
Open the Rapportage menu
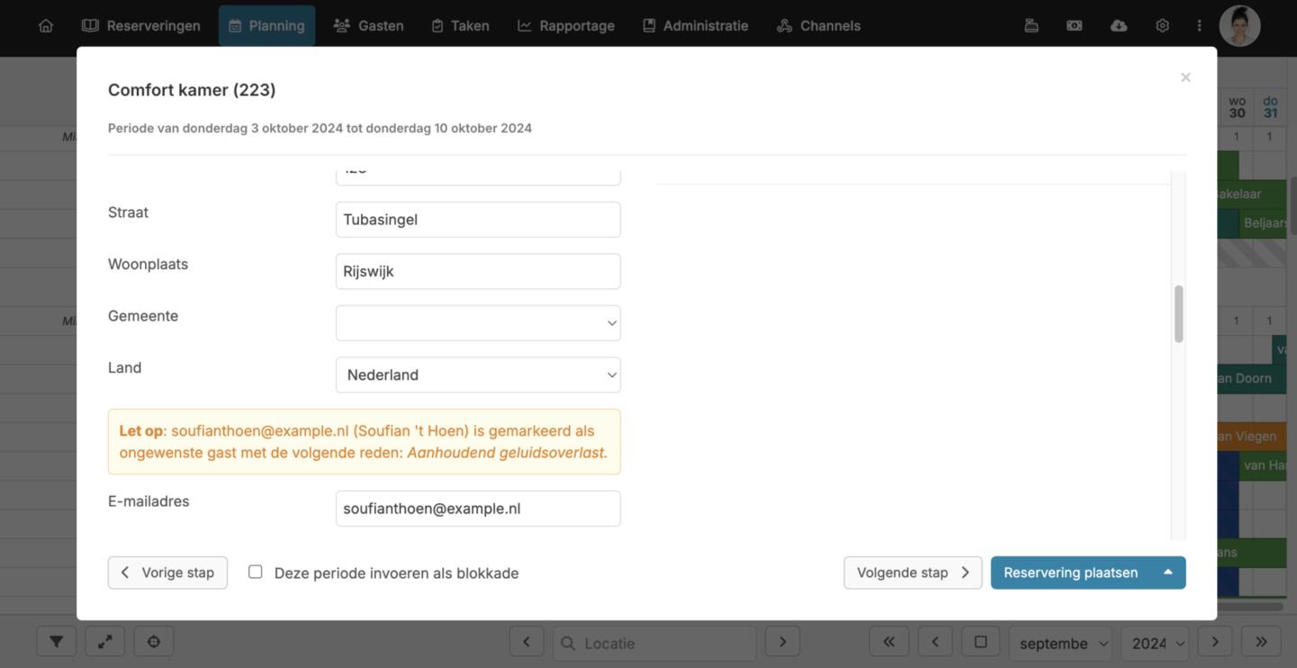tap(566, 25)
